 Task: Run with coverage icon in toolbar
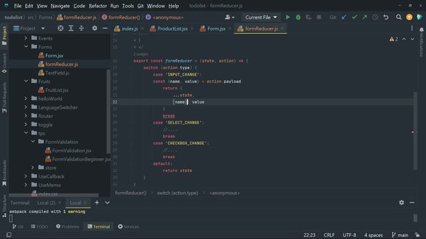(308, 17)
